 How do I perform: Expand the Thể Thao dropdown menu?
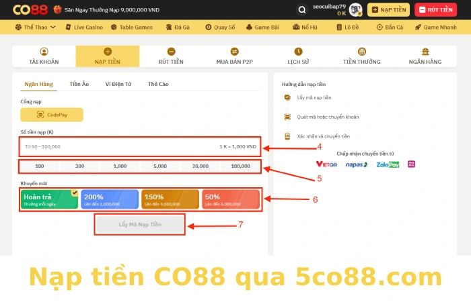[x=36, y=28]
